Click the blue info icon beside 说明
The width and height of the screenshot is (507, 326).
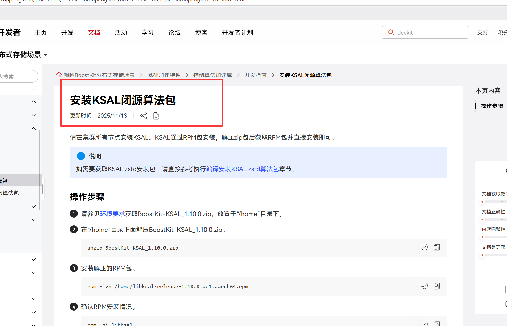[x=81, y=156]
